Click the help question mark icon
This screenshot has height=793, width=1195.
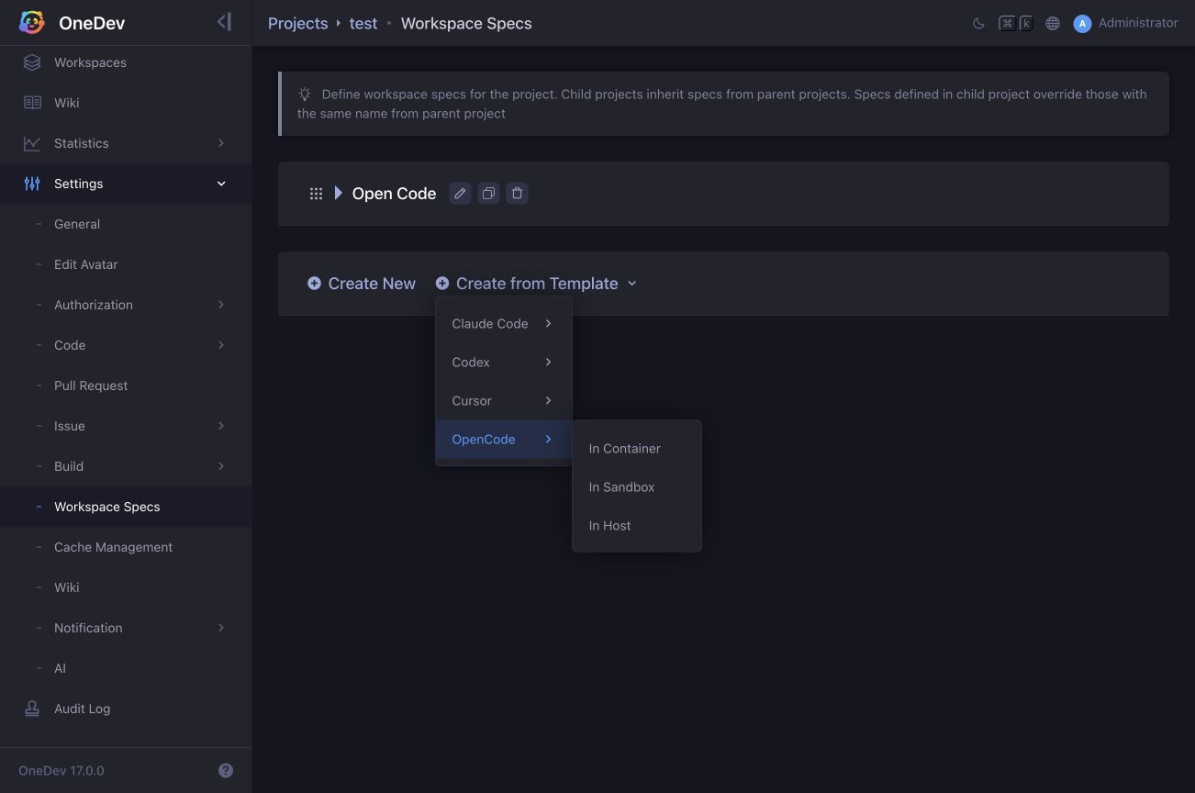pos(226,771)
